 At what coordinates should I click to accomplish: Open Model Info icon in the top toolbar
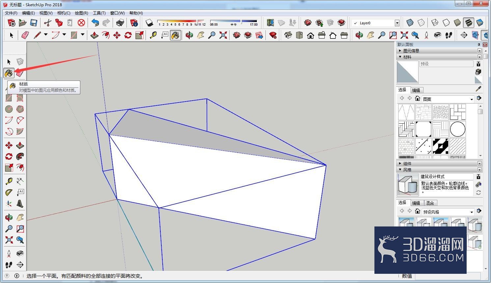tap(134, 23)
